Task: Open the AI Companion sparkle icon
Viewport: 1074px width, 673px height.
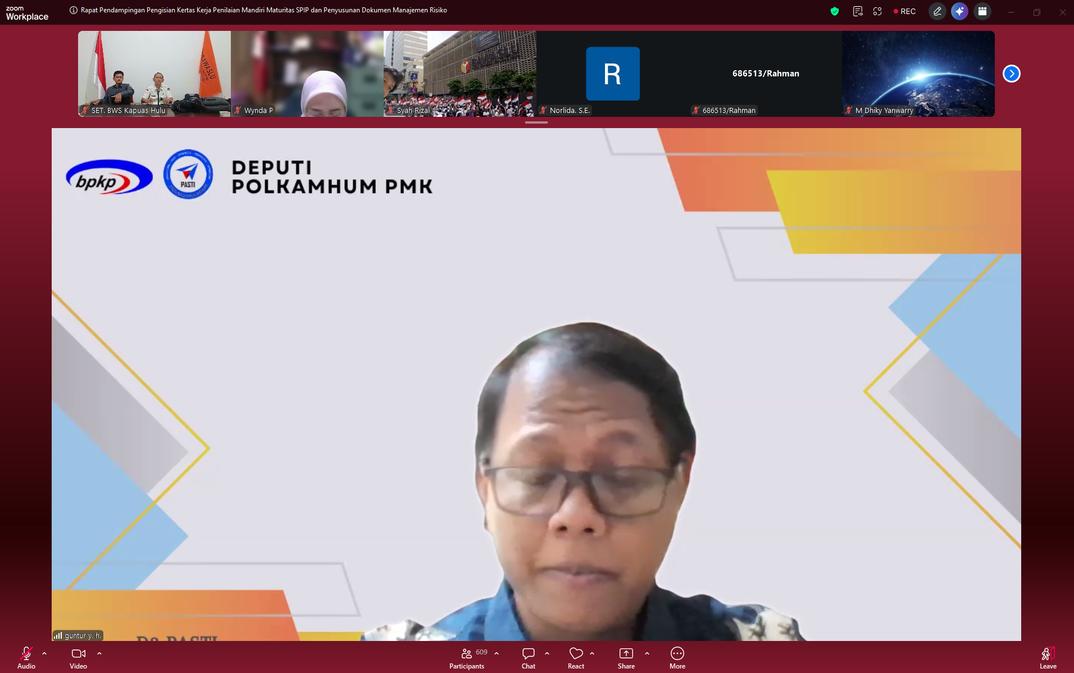Action: [x=959, y=11]
